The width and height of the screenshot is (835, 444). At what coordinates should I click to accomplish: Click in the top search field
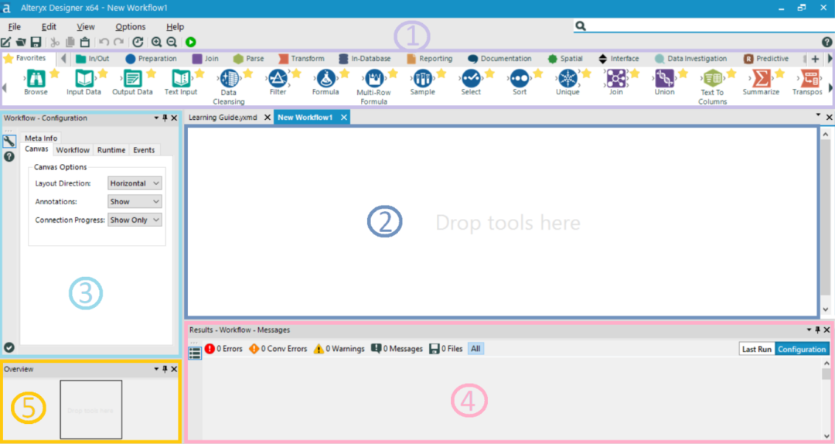tap(708, 26)
